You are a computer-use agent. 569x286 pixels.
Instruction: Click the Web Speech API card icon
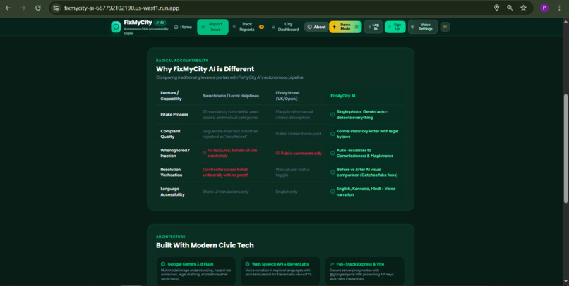coord(248,264)
